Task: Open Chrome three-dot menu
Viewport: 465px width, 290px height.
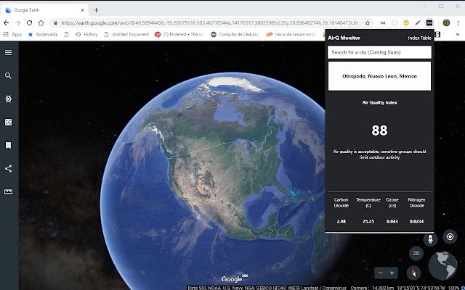Action: 458,22
